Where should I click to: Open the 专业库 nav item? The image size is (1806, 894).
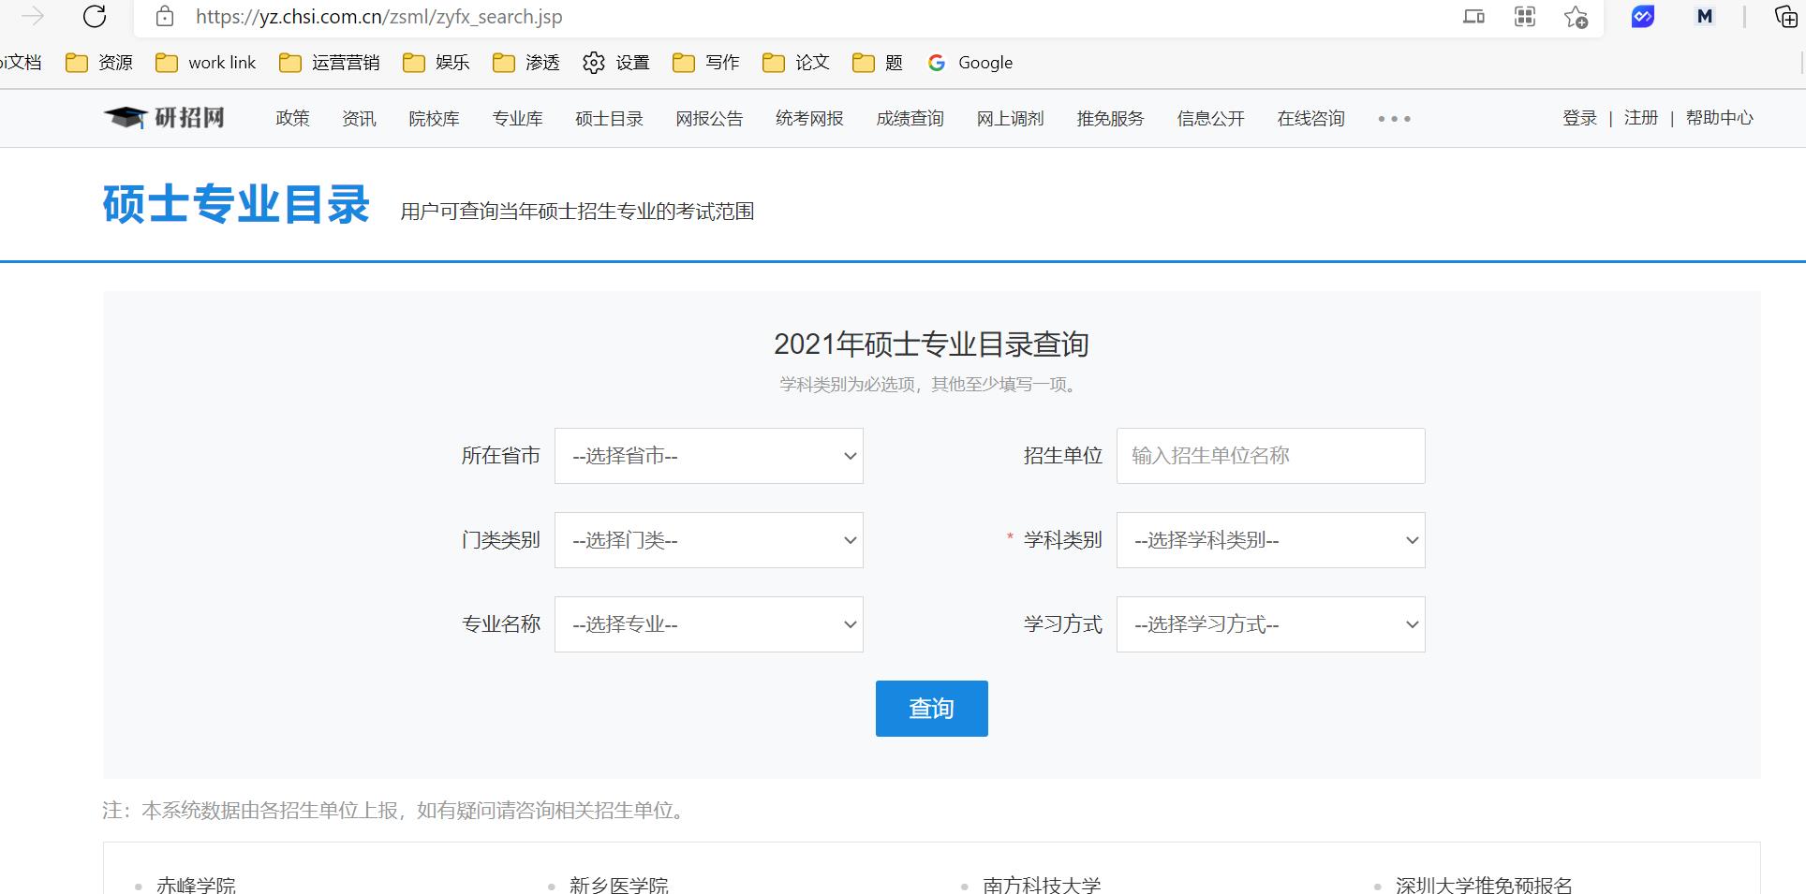point(517,119)
